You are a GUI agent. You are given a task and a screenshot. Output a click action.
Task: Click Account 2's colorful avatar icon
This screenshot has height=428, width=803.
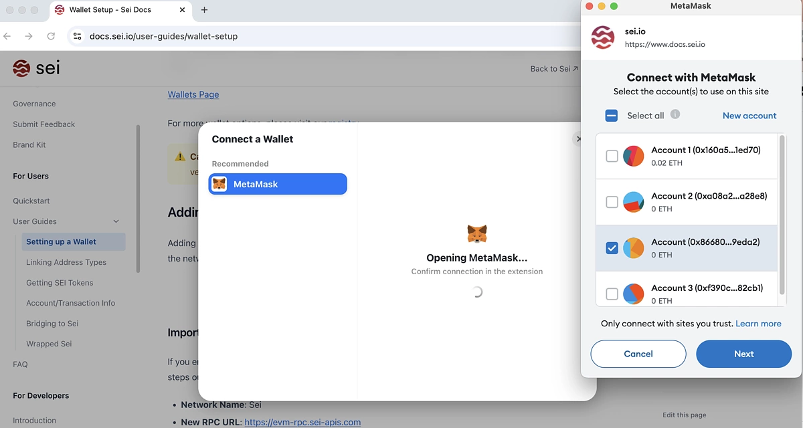point(634,201)
